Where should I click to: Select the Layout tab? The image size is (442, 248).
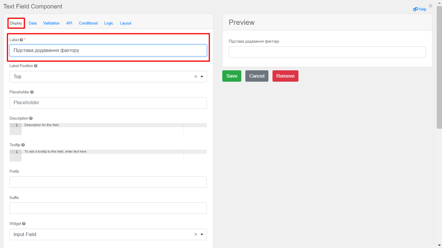[x=125, y=23]
